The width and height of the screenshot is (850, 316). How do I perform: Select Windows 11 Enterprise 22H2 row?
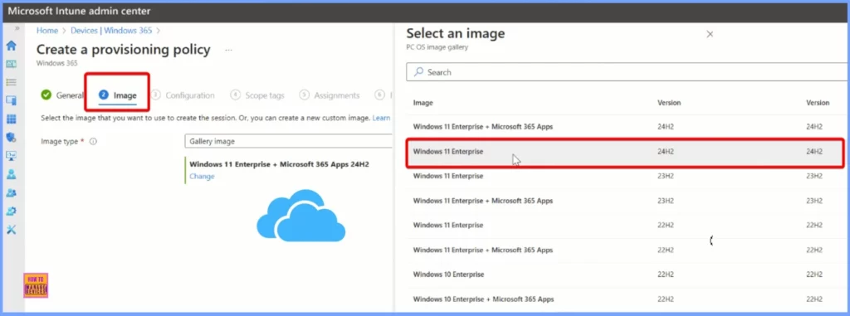[628, 225]
